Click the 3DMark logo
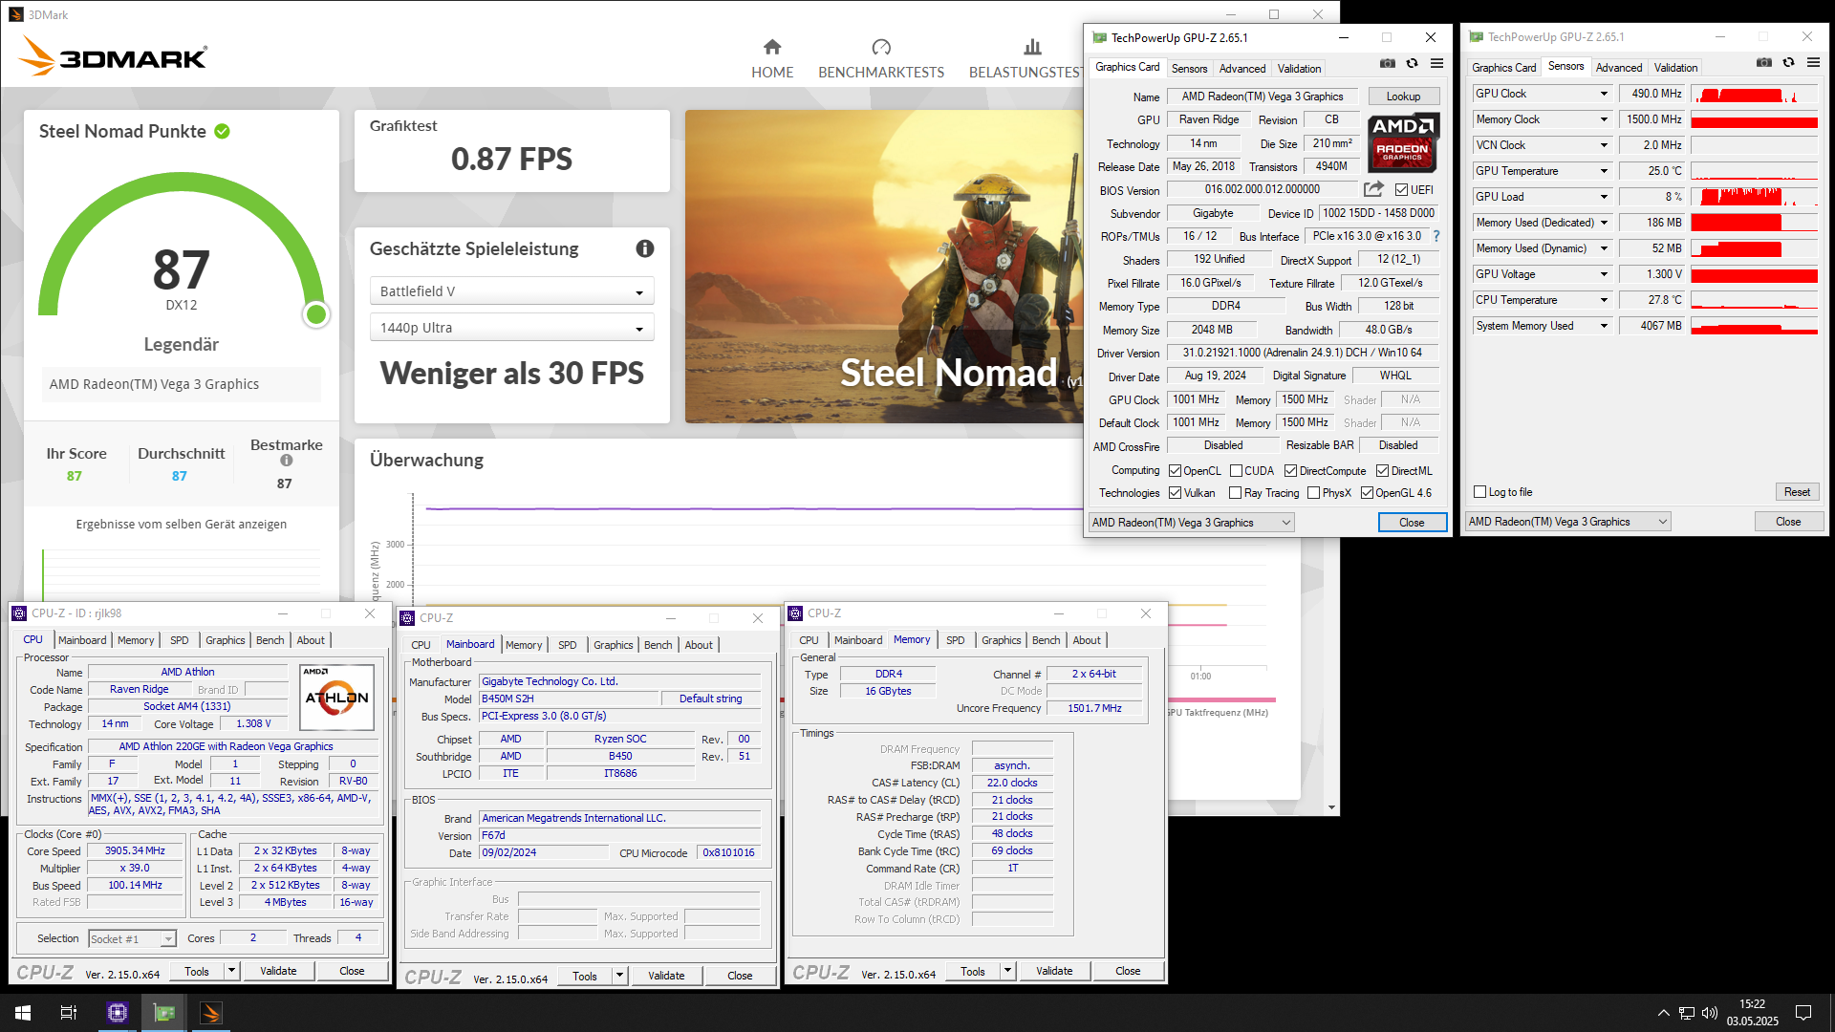Image resolution: width=1835 pixels, height=1032 pixels. pyautogui.click(x=113, y=55)
